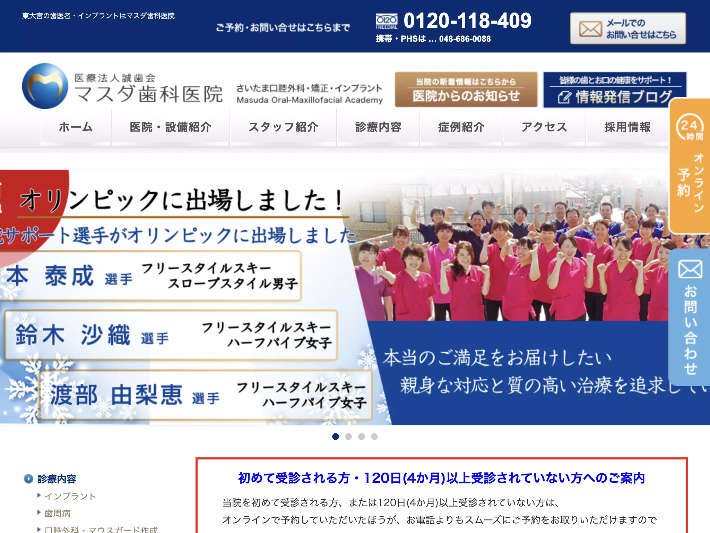Click the Masuda Dental Clinic tooth logo
Image resolution: width=710 pixels, height=533 pixels.
[x=45, y=86]
